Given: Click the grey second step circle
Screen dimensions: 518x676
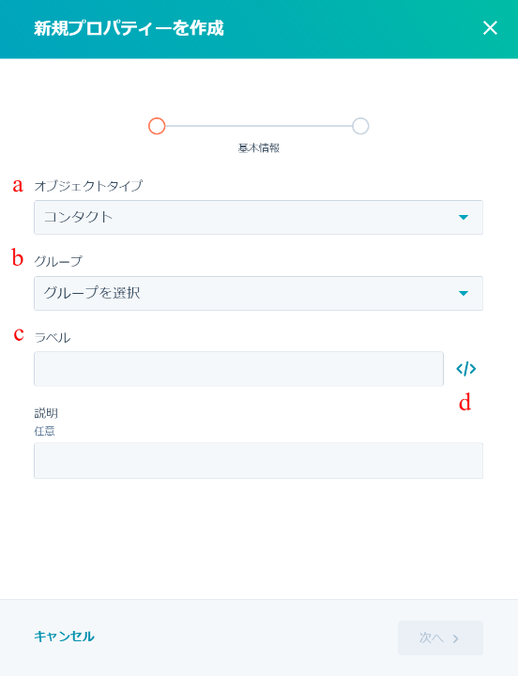Looking at the screenshot, I should (360, 126).
